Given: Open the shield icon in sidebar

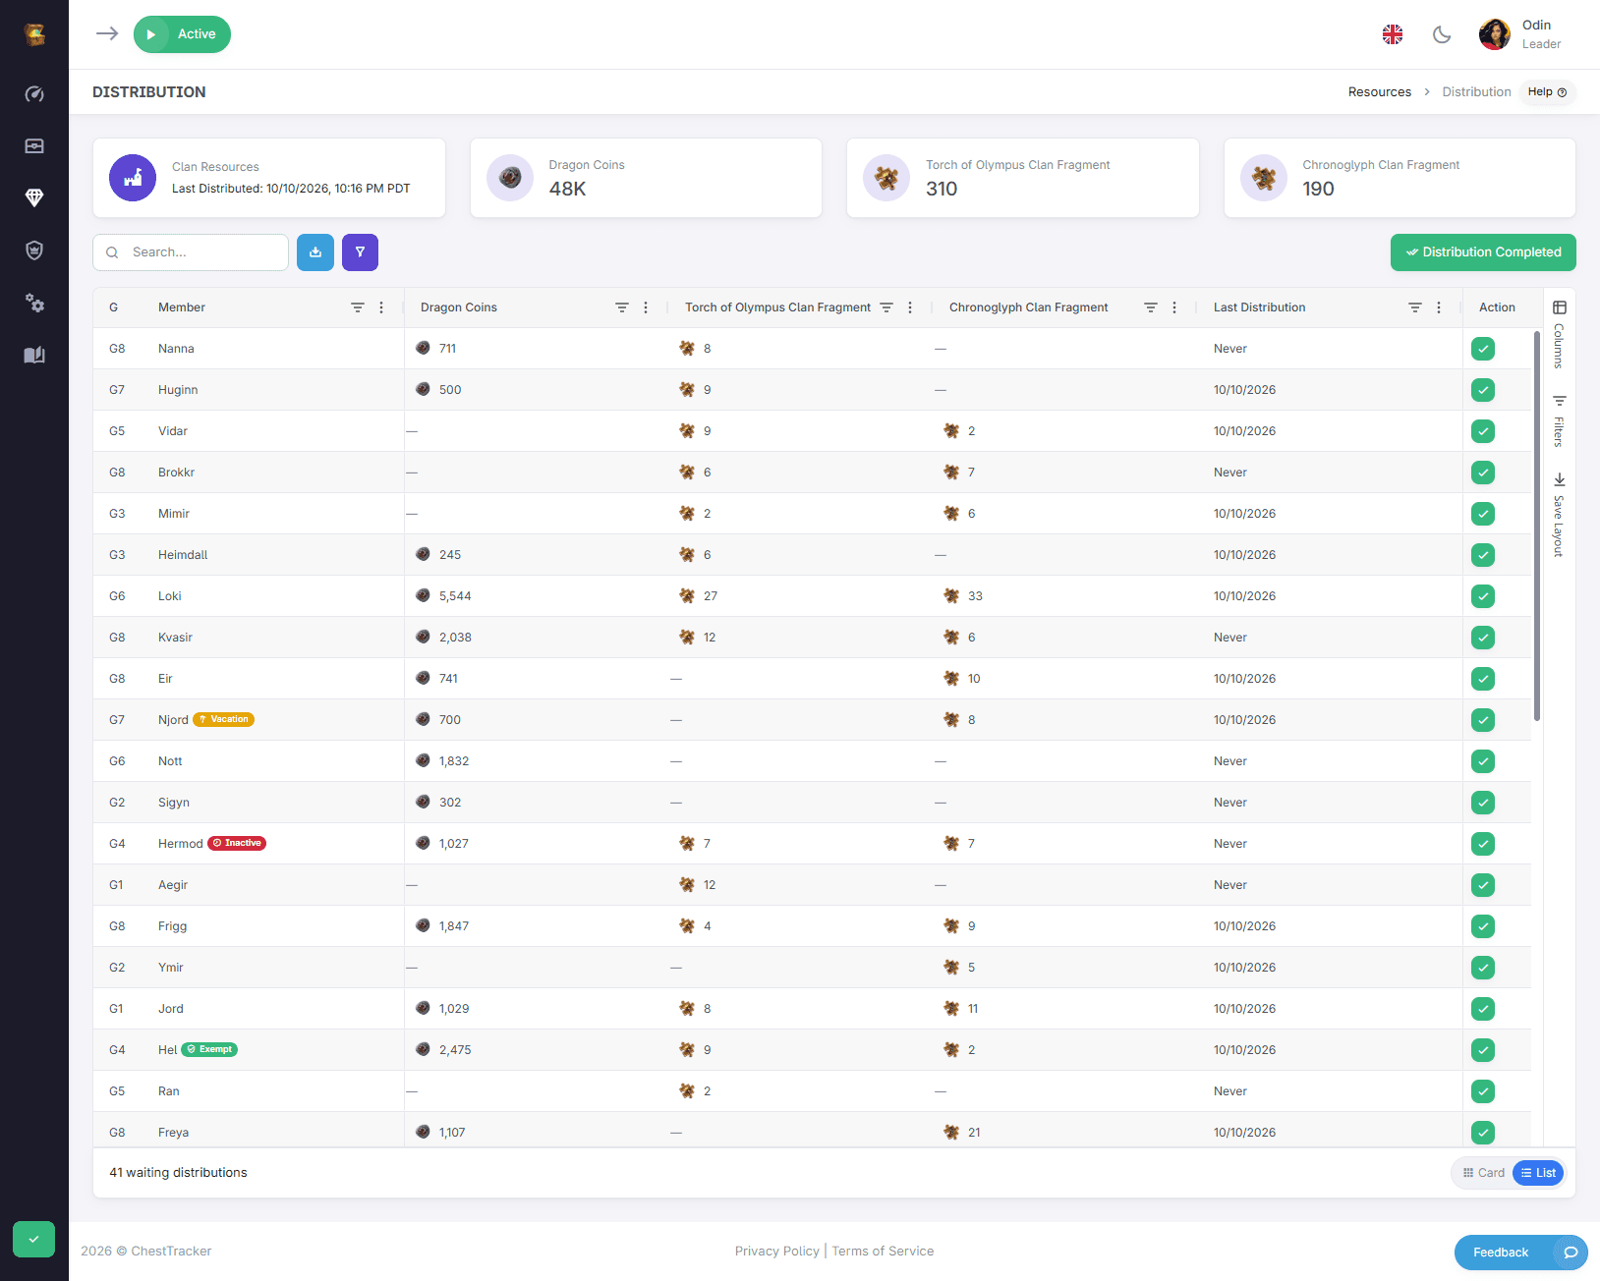Looking at the screenshot, I should click(34, 251).
